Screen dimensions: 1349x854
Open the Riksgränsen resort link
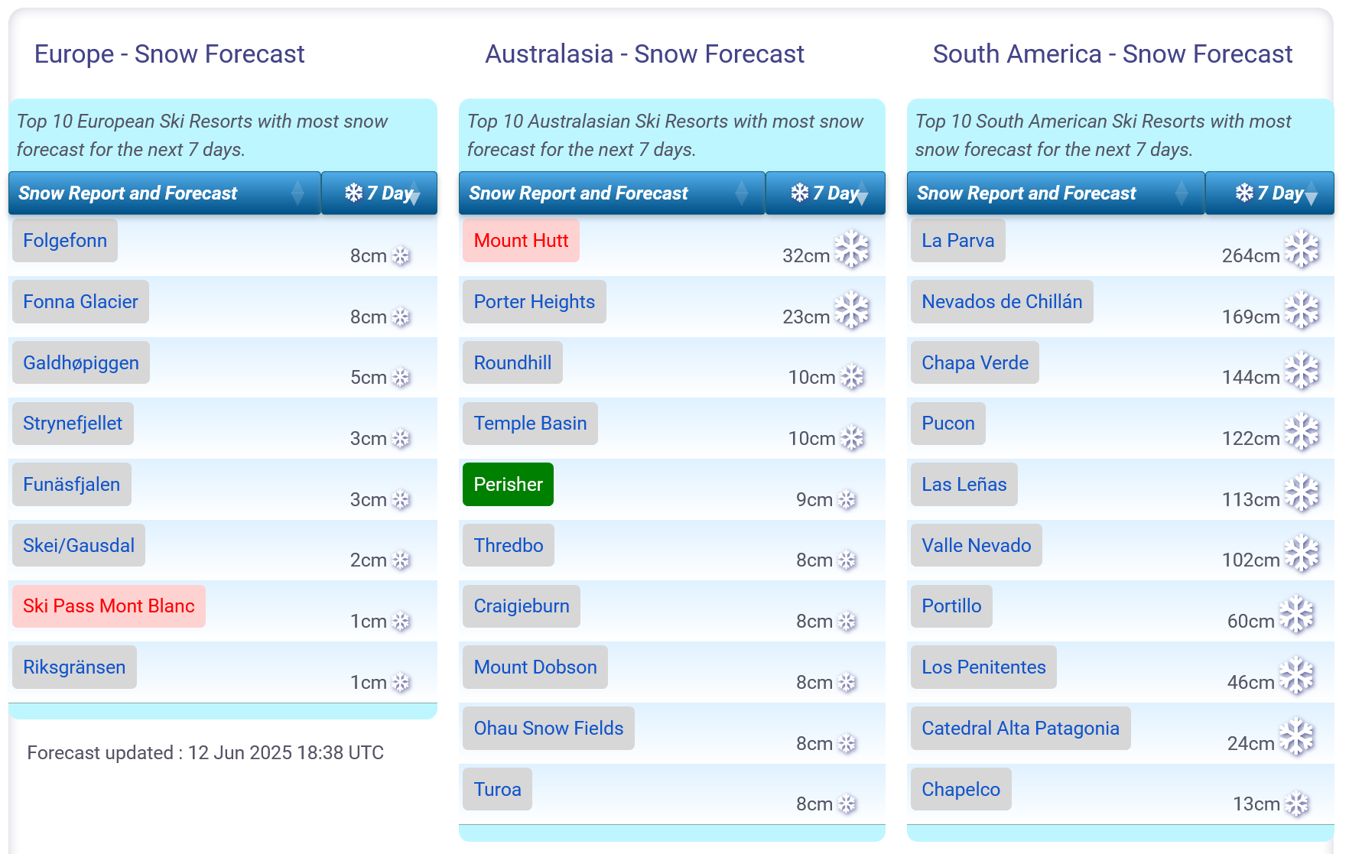tap(74, 667)
